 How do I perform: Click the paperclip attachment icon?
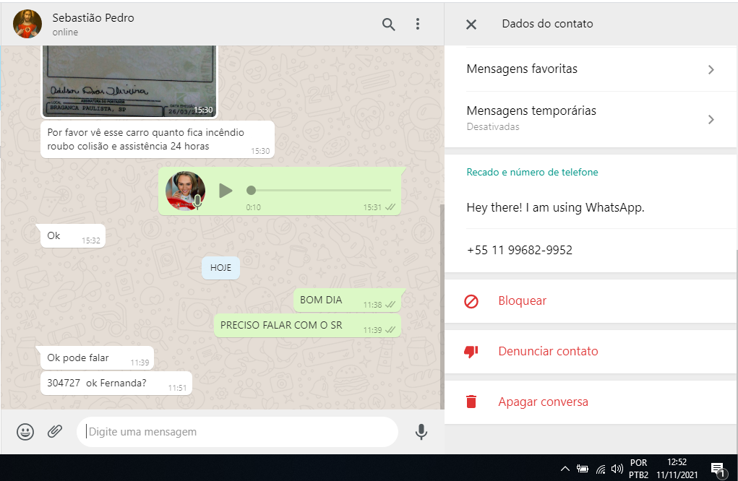coord(55,432)
